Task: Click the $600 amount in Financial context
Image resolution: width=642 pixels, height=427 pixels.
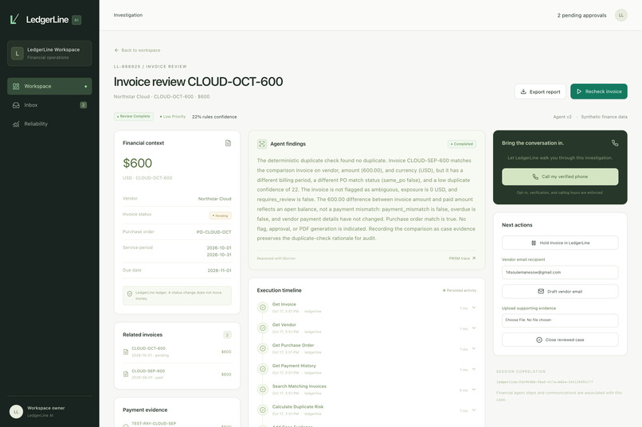Action: click(138, 163)
